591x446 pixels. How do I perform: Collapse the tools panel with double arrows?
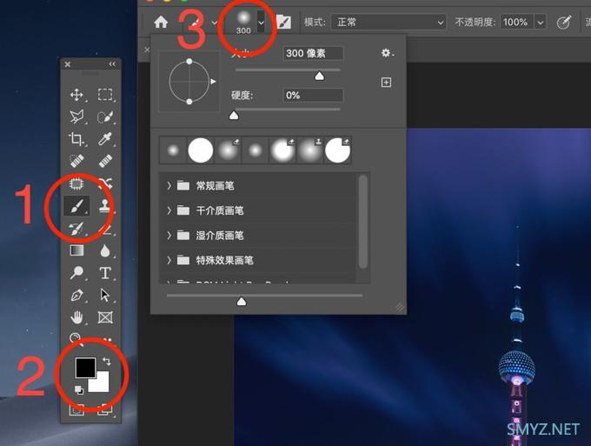(x=112, y=64)
